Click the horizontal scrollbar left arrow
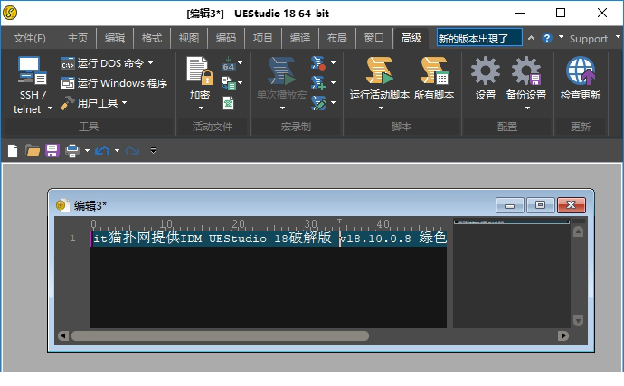Image resolution: width=624 pixels, height=386 pixels. click(63, 336)
